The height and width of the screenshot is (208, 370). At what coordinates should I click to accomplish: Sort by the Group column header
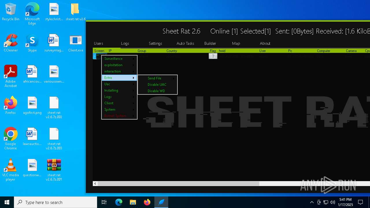point(151,51)
